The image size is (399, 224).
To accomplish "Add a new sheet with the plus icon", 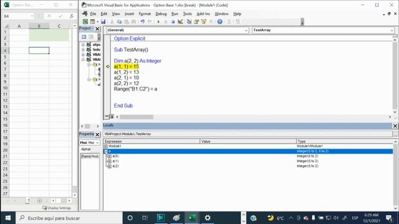I will [x=39, y=200].
